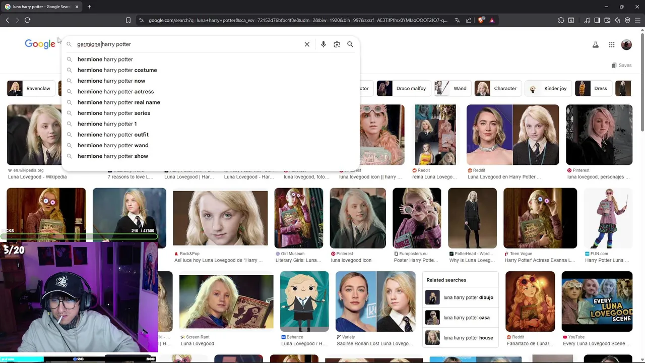645x363 pixels.
Task: Filter images by Wand chip
Action: coord(452,88)
